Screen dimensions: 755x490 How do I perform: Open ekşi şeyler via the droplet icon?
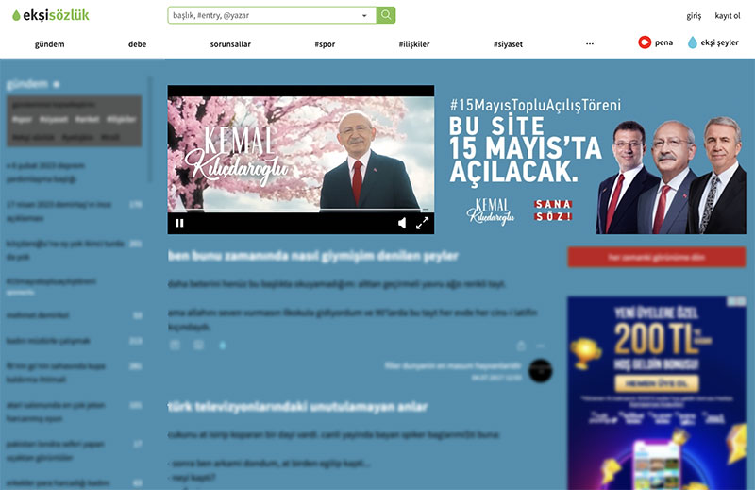[x=693, y=42]
